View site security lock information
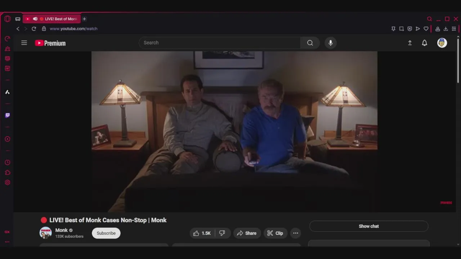This screenshot has width=461, height=259. [x=44, y=29]
